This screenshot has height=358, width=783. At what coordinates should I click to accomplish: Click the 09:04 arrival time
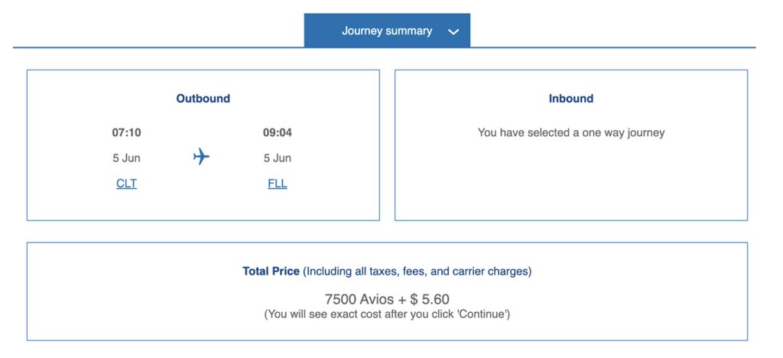click(278, 133)
